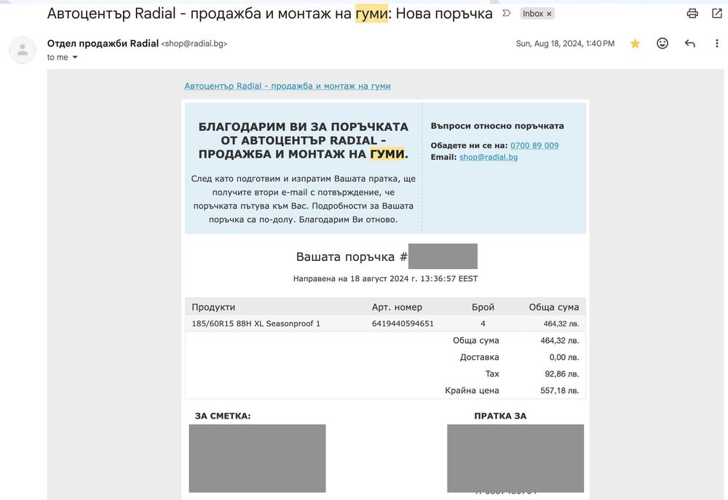The height and width of the screenshot is (500, 728).
Task: Click the 'Крайна цена' label
Action: click(472, 391)
